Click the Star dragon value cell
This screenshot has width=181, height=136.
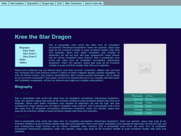tap(155, 99)
